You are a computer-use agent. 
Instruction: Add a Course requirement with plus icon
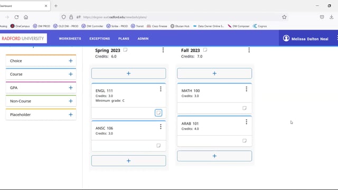point(71,74)
